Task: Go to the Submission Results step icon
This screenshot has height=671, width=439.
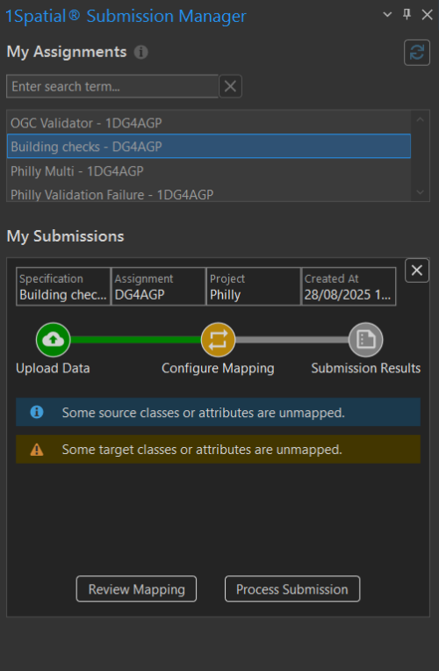Action: tap(366, 340)
